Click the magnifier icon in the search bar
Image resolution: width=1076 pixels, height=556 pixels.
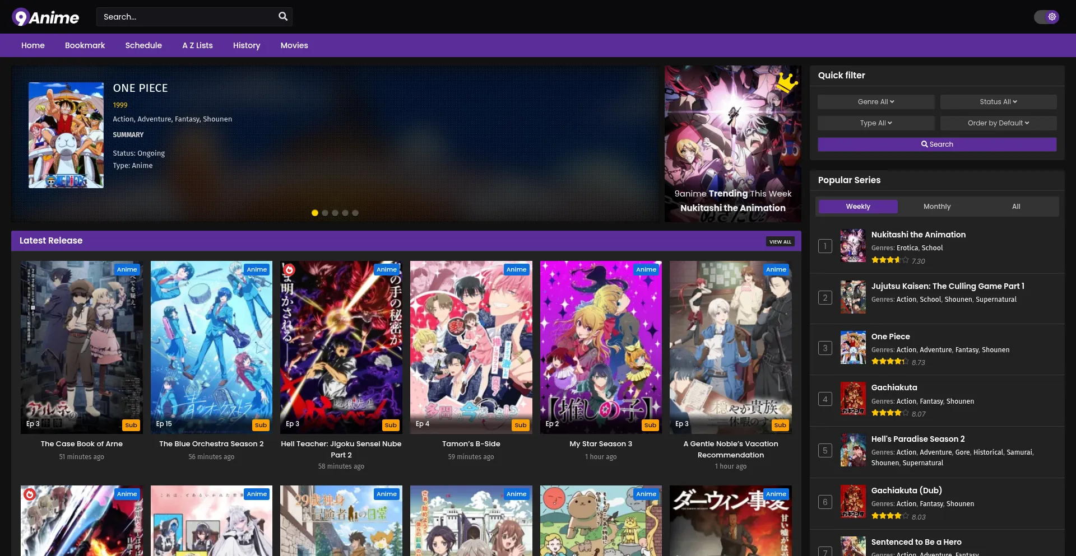(283, 16)
